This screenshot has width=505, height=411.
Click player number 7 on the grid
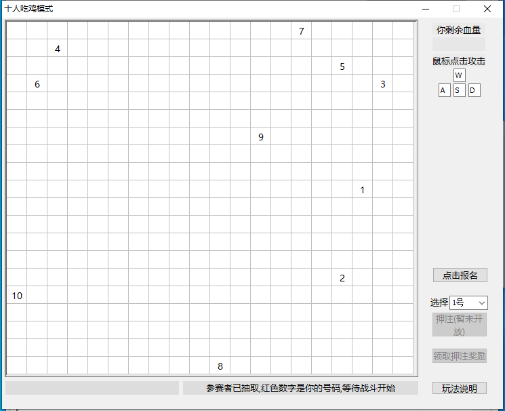(301, 31)
